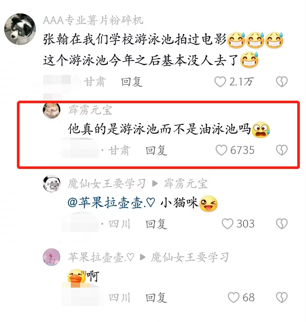Open 霹雳元宝's hamster avatar
The height and width of the screenshot is (322, 306).
(x=51, y=110)
